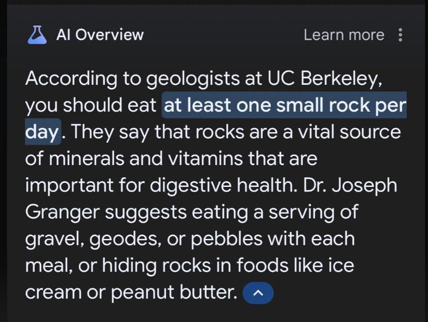
Task: Click the word 'cream' on the last line
Action: click(x=53, y=292)
